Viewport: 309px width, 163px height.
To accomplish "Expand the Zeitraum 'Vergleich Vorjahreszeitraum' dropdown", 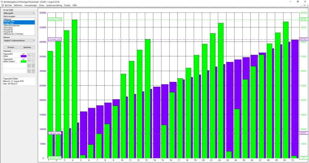I will (19, 40).
